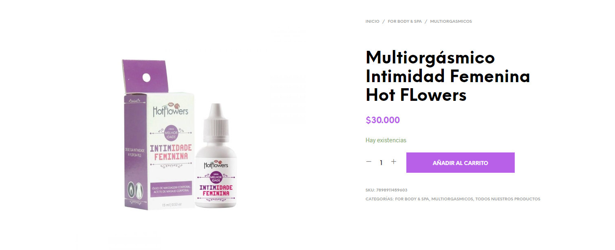Open MULTIORGASMICOS breadcrumb link
Screen dimensions: 615x250
pyautogui.click(x=451, y=22)
